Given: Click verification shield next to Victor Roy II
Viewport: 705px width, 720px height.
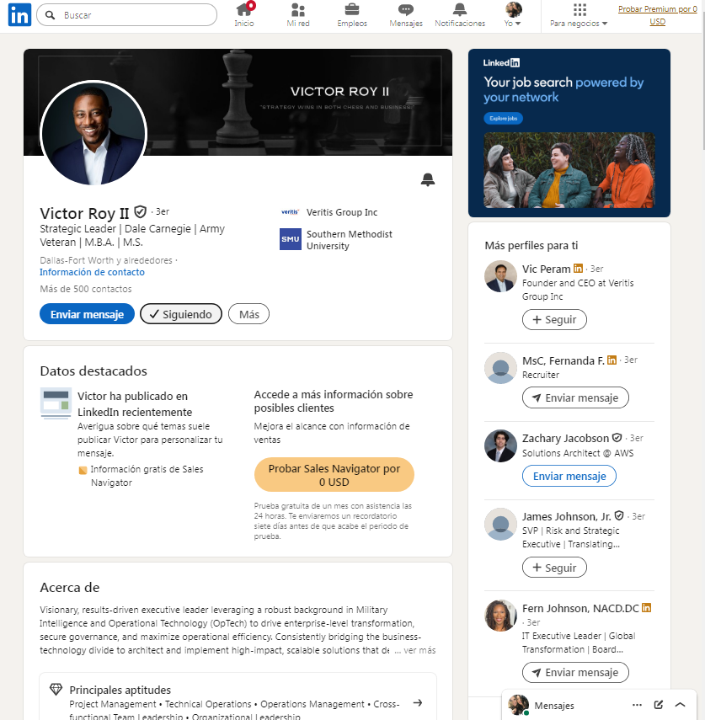Looking at the screenshot, I should [140, 212].
